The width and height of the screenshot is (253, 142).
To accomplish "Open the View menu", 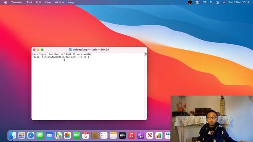I will [x=47, y=2].
